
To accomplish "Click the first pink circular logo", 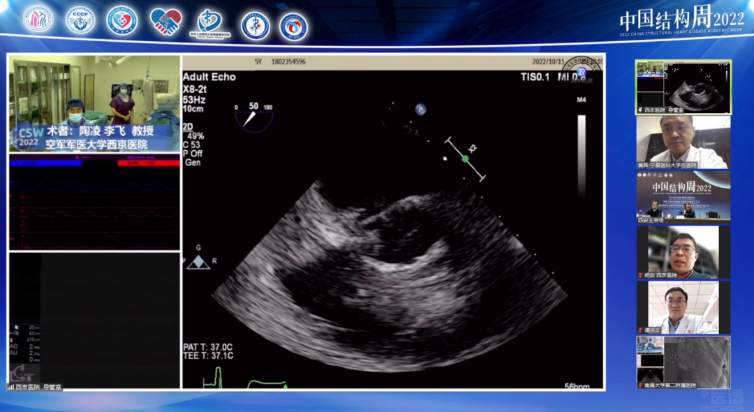I will (38, 20).
